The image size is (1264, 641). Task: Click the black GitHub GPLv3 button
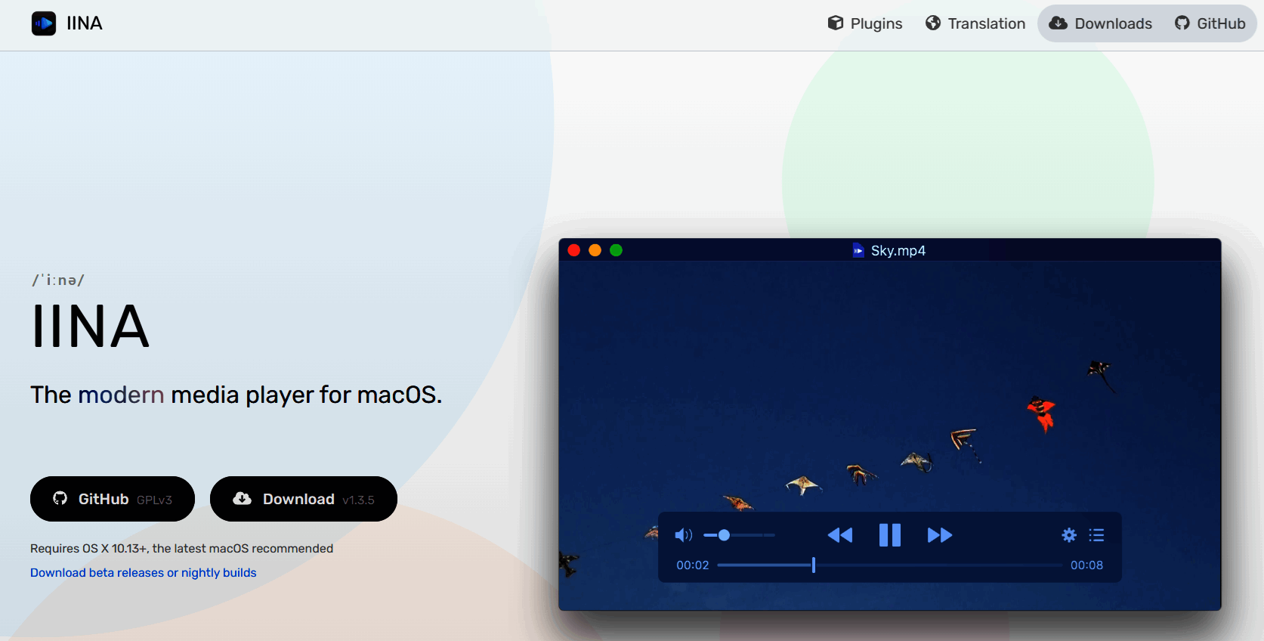coord(113,499)
